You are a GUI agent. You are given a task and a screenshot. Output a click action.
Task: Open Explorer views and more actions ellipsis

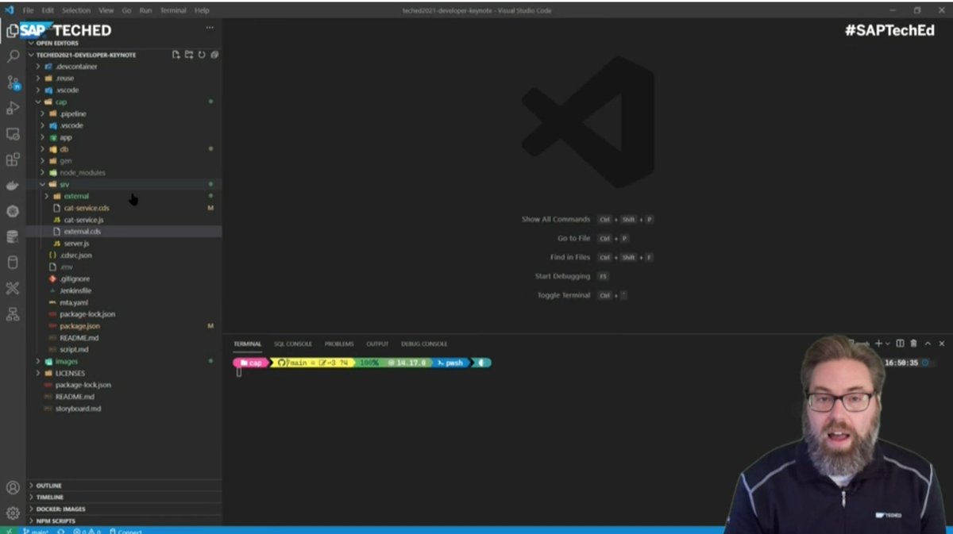click(x=210, y=28)
